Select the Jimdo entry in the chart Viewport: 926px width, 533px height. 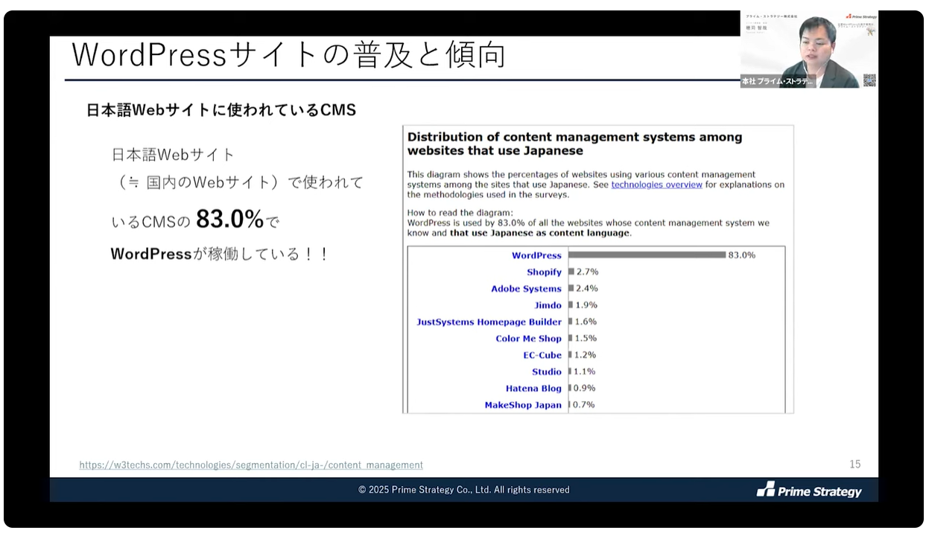pos(548,305)
